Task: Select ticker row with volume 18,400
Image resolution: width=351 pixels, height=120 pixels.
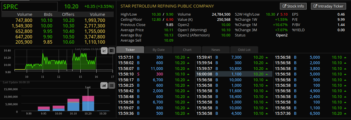Action: (x=234, y=97)
